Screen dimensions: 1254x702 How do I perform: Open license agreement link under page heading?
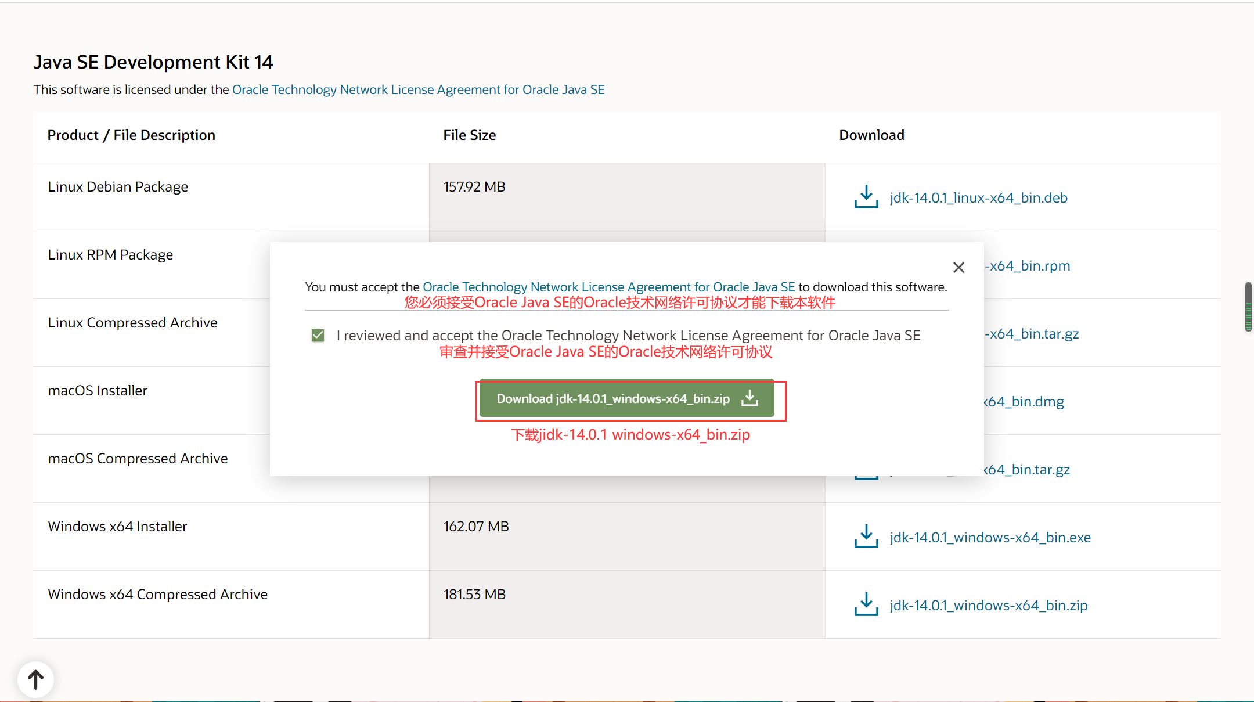(418, 89)
